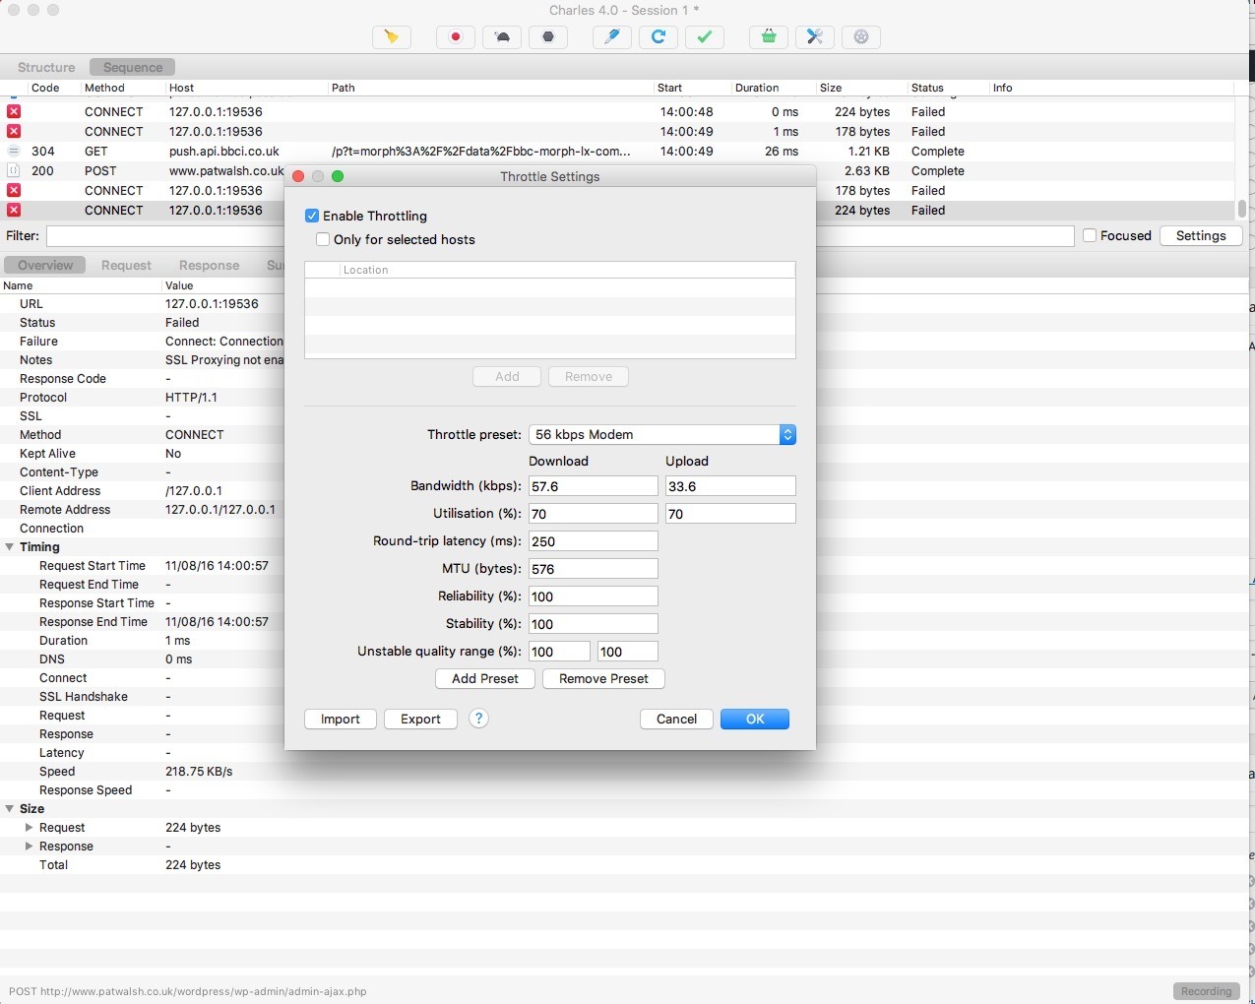The height and width of the screenshot is (1004, 1255).
Task: Edit the Download utilisation field
Action: tap(594, 514)
